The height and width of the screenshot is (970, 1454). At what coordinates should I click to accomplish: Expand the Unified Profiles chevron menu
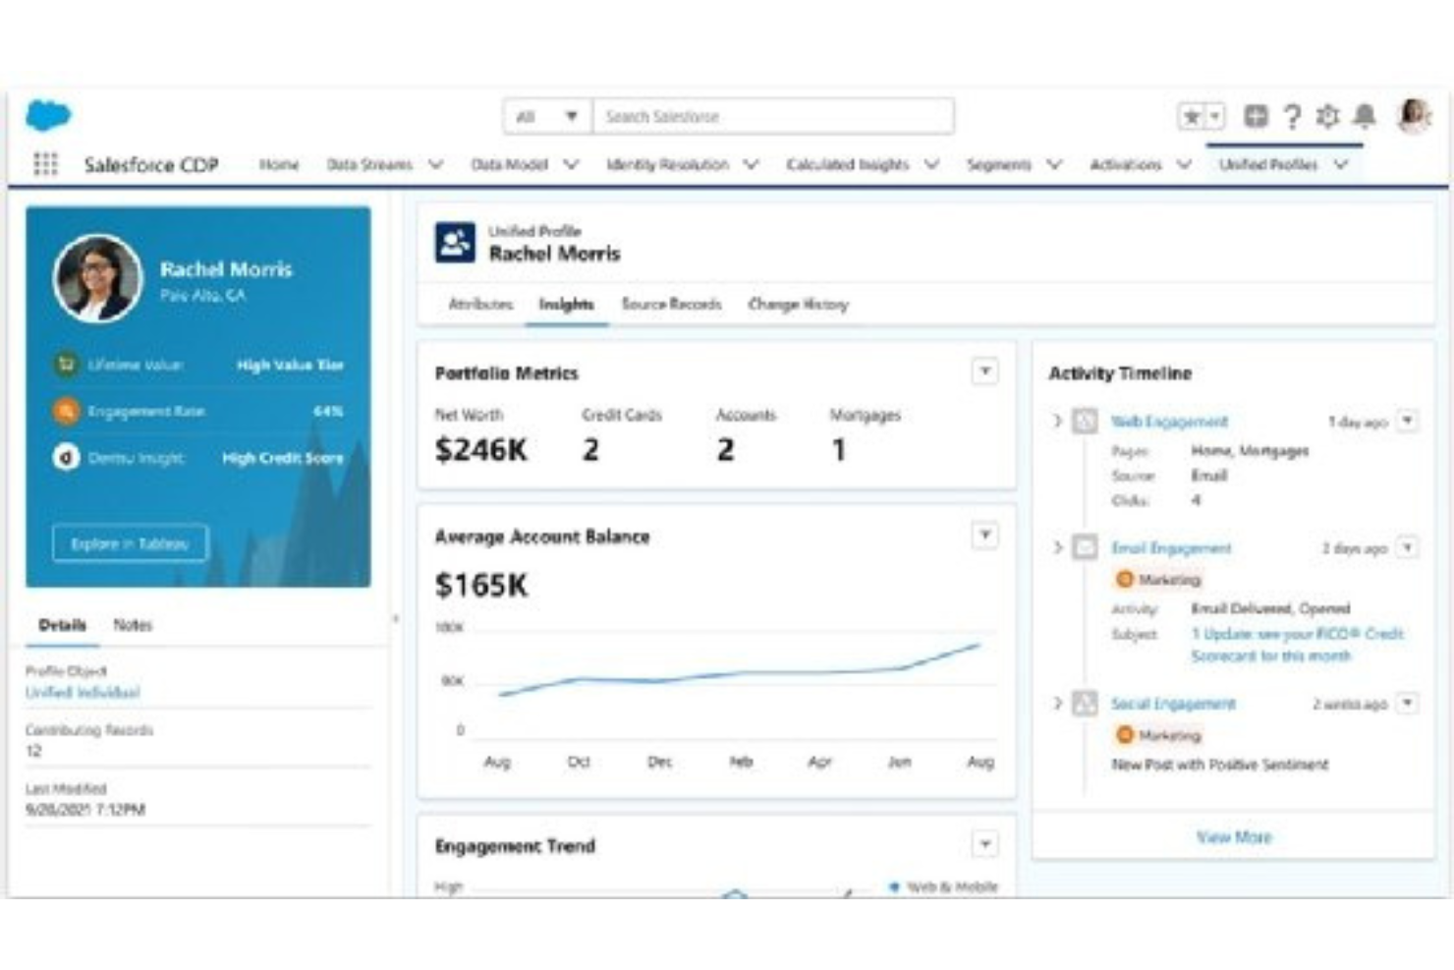coord(1341,165)
